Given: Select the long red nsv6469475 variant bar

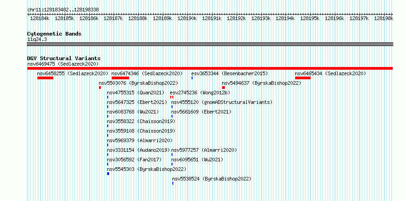Looking at the screenshot, I should point(210,68).
